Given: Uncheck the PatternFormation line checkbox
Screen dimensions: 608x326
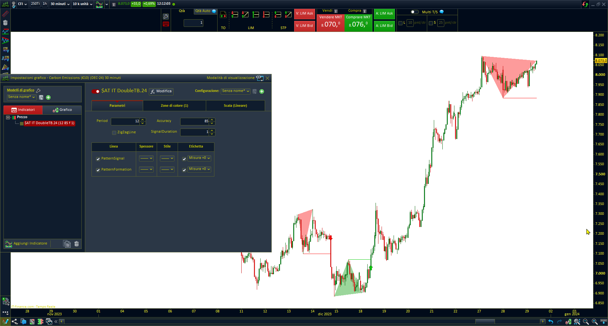Looking at the screenshot, I should tap(98, 170).
